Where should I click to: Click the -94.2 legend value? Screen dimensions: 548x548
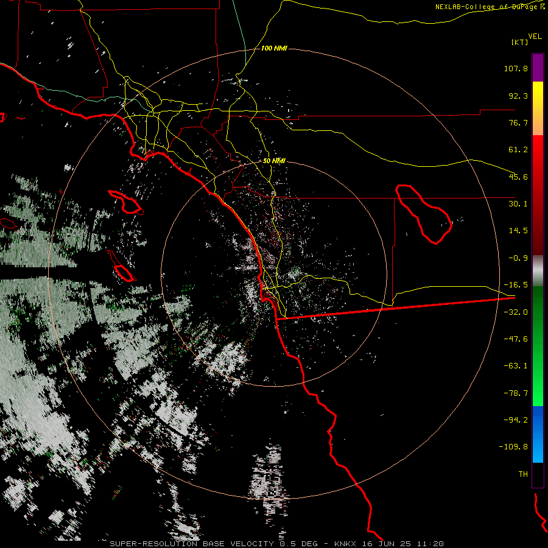(516, 420)
